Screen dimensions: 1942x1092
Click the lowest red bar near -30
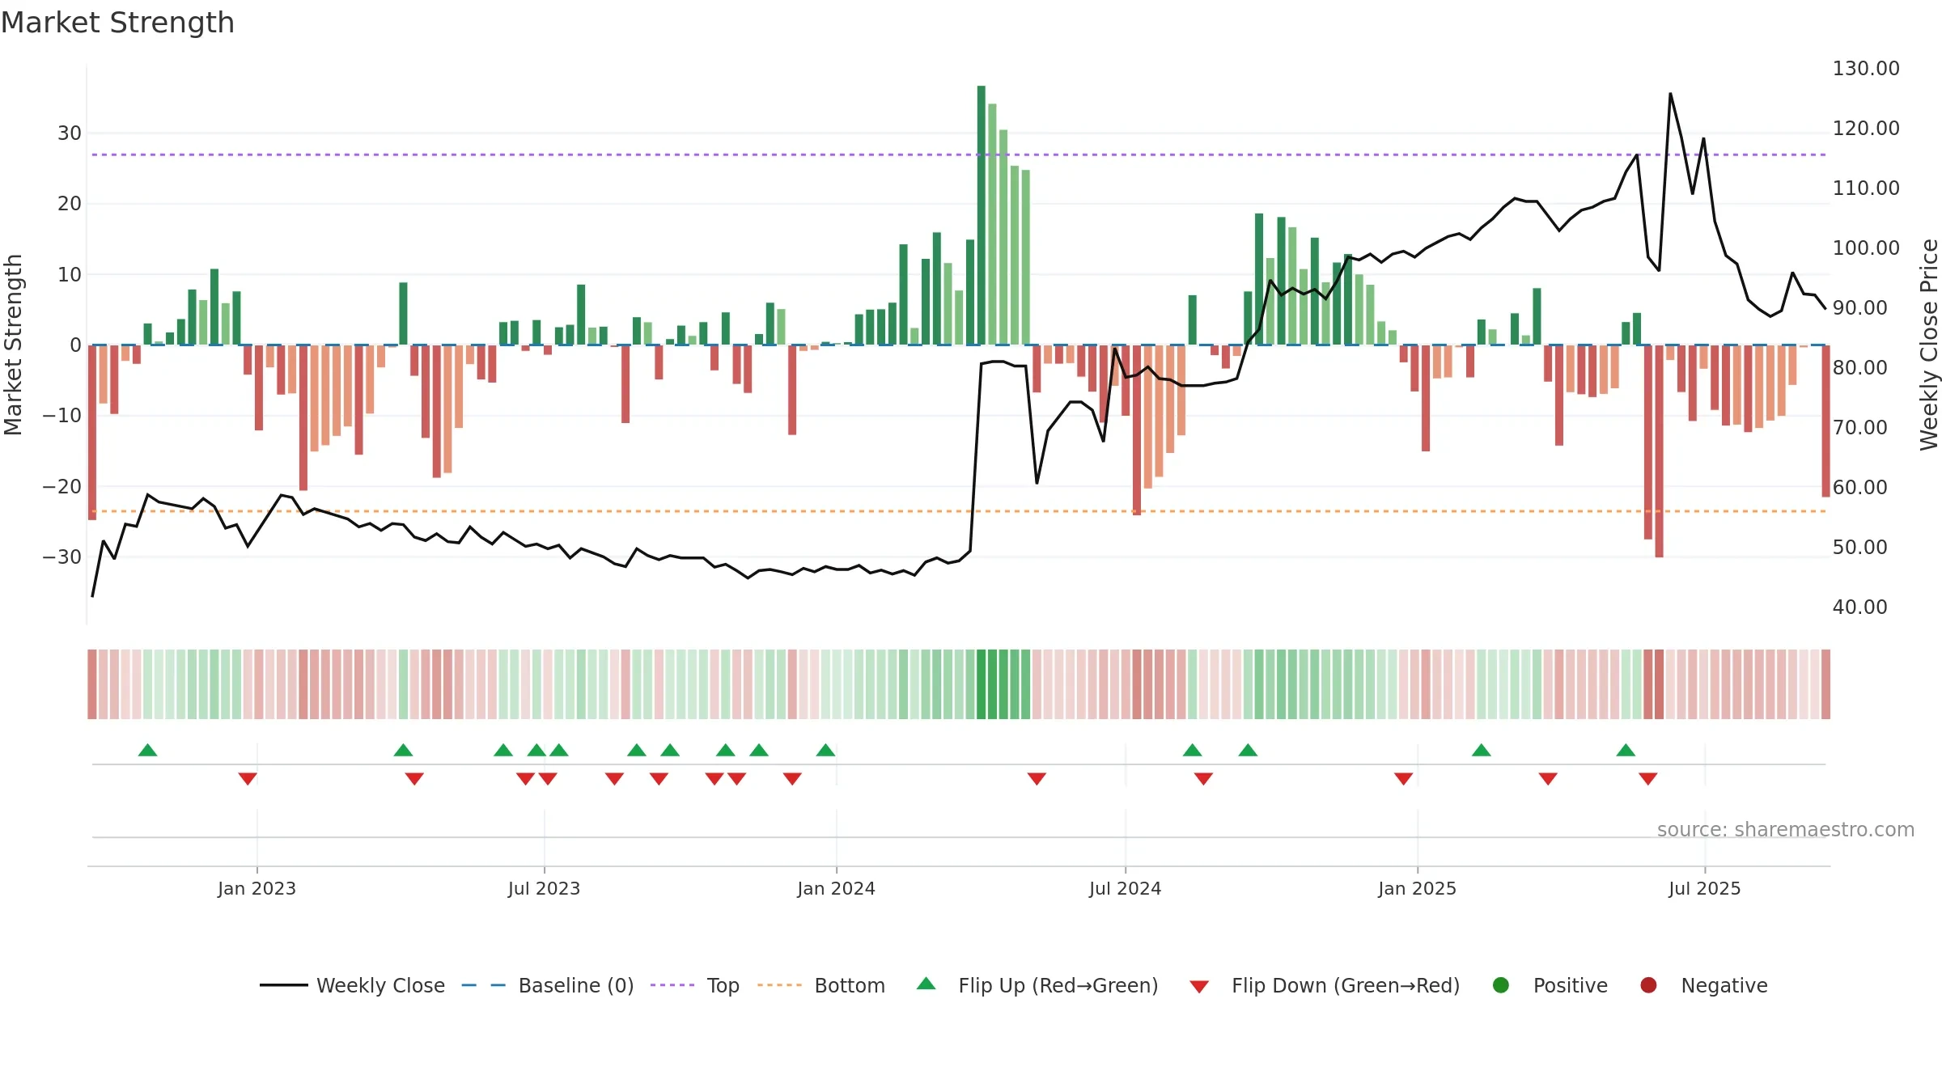pos(1659,451)
